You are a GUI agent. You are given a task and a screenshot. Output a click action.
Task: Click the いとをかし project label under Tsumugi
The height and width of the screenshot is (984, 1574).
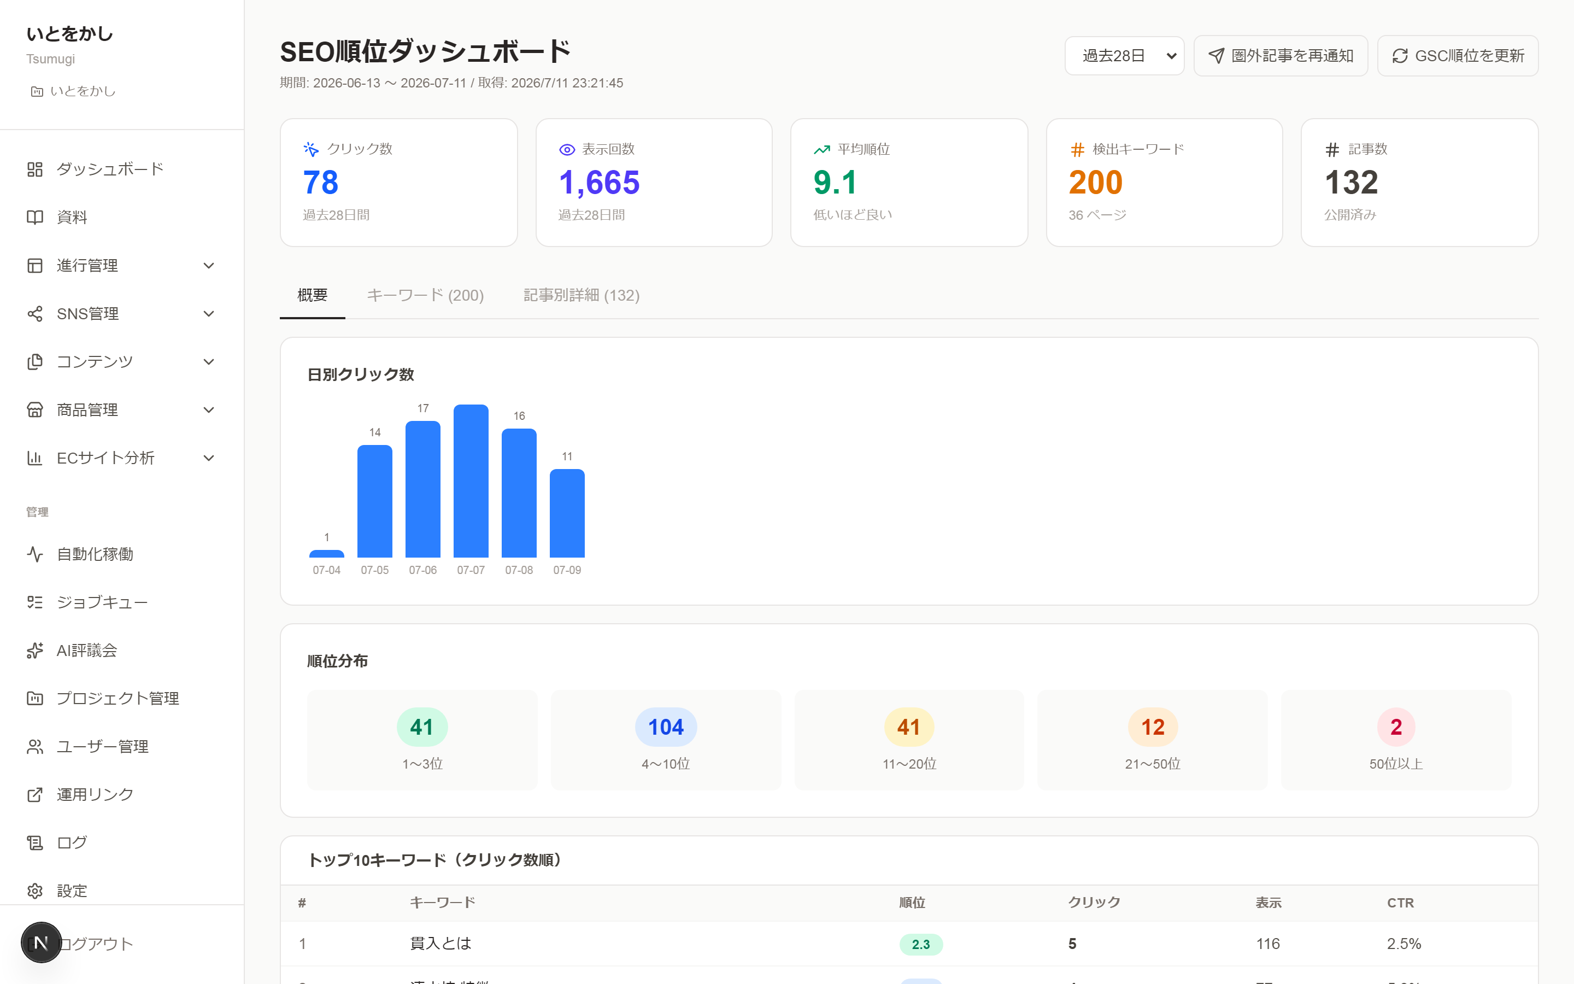pos(83,91)
